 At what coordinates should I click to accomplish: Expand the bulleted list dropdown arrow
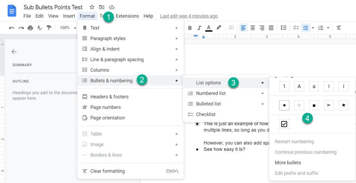313,28
